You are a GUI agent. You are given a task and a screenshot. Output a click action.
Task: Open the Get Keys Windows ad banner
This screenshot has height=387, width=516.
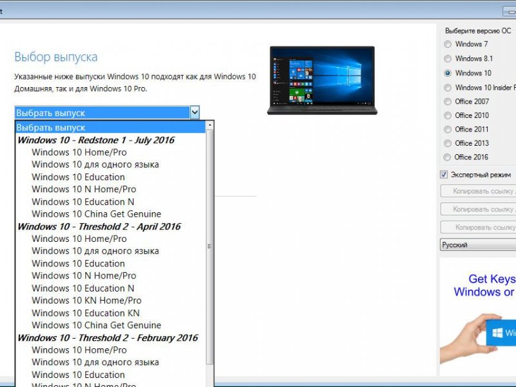click(478, 317)
